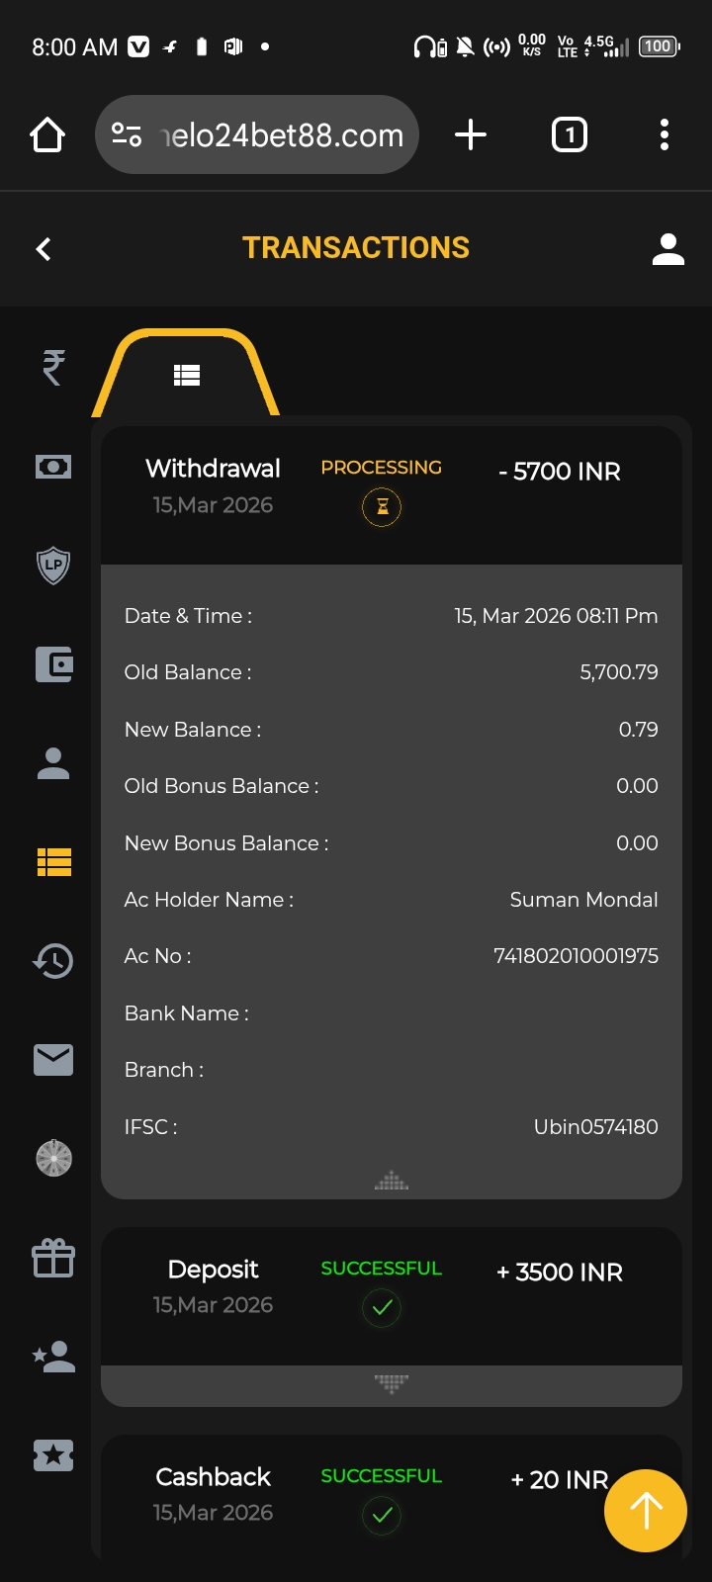Open the cash banknote sidebar icon
Screen dimensions: 712x1582
(53, 467)
